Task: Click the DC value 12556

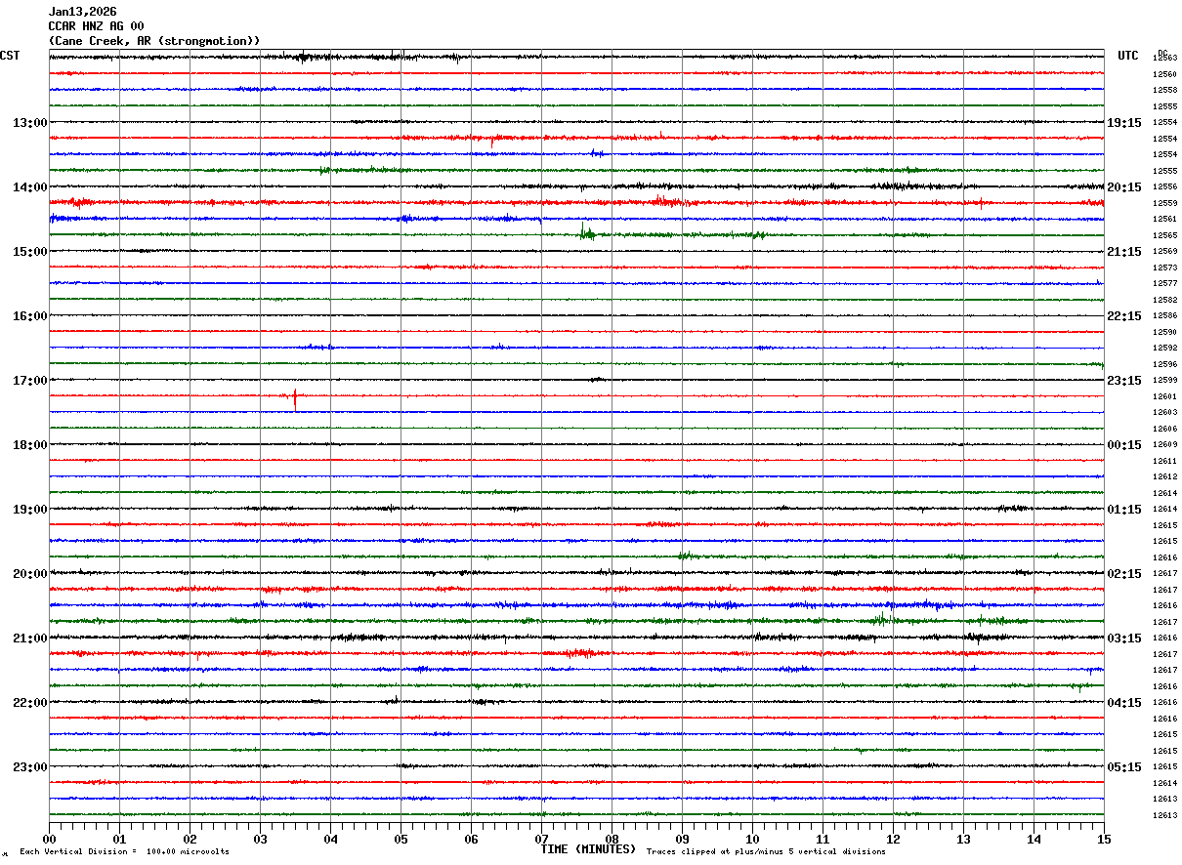Action: pos(1165,187)
